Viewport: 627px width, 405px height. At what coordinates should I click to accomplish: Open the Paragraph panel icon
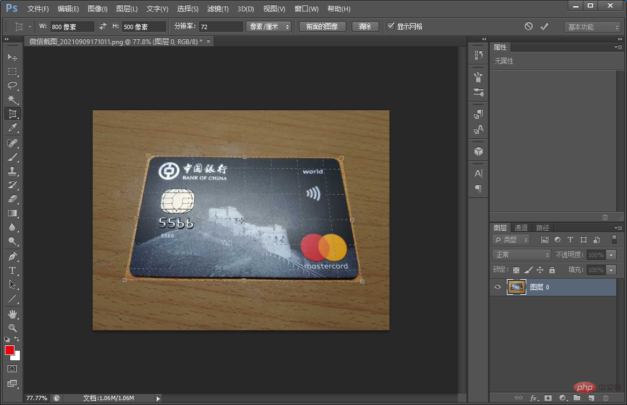[478, 188]
